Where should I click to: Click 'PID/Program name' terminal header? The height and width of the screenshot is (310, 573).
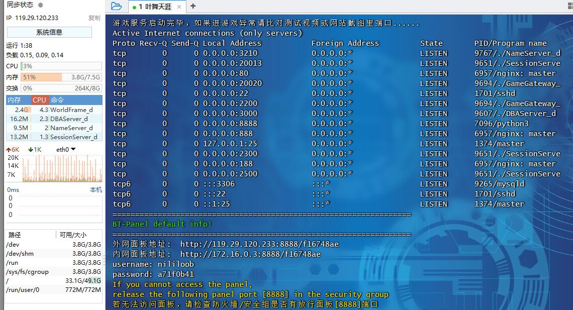511,43
